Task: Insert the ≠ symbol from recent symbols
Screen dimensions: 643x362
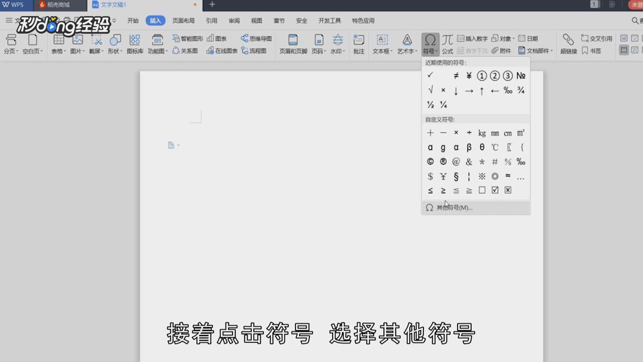Action: pos(456,75)
